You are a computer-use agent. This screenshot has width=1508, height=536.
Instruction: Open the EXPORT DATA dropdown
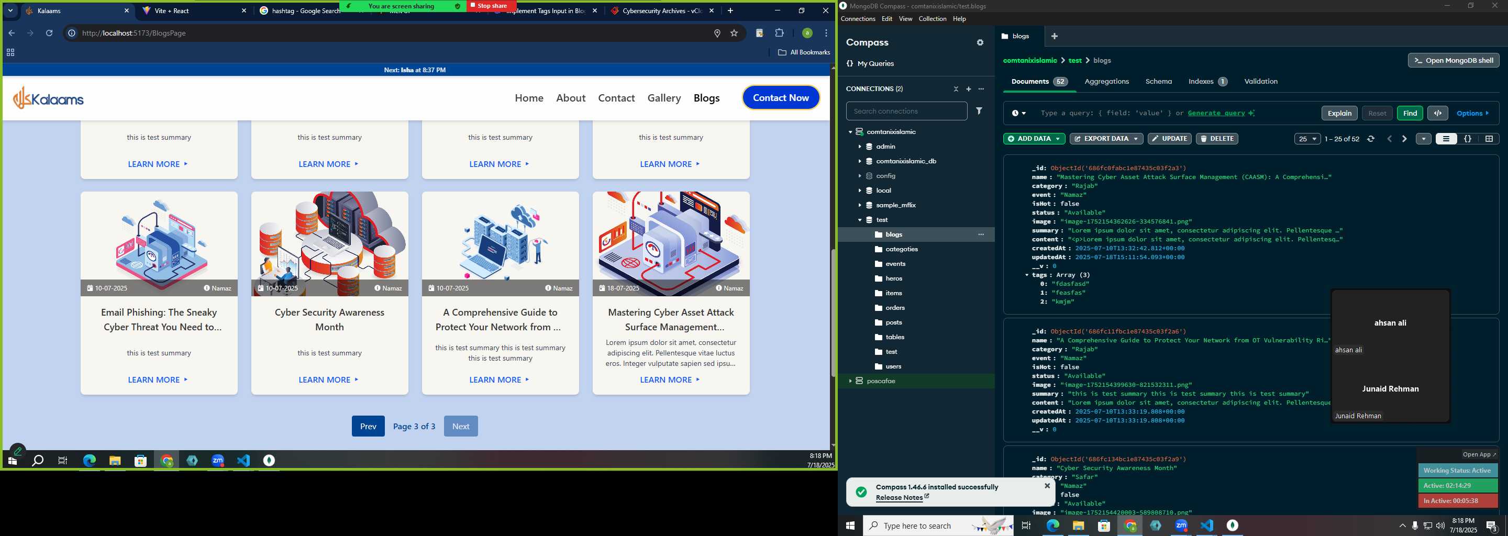pyautogui.click(x=1106, y=139)
